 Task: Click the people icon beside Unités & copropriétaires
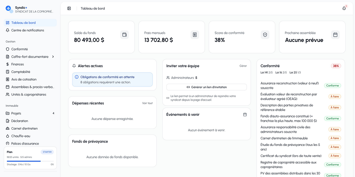[x=8, y=94]
